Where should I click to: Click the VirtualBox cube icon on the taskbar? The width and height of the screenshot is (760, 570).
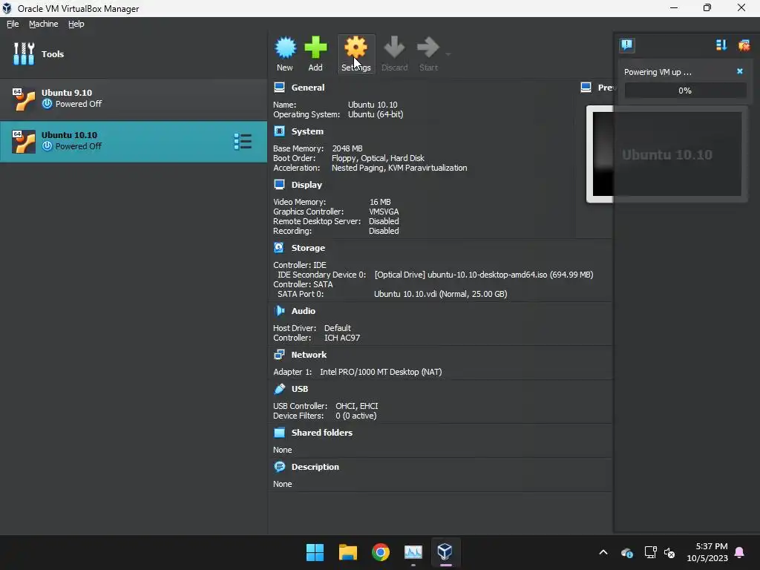click(x=445, y=551)
